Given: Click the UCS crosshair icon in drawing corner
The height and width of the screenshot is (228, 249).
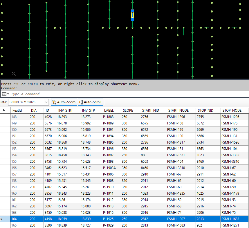Looking at the screenshot, I should (x=14, y=73).
